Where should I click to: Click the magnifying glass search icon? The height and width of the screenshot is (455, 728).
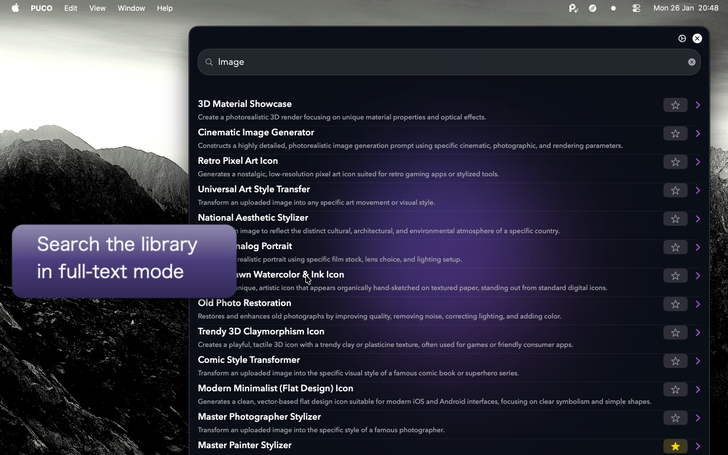(x=209, y=62)
